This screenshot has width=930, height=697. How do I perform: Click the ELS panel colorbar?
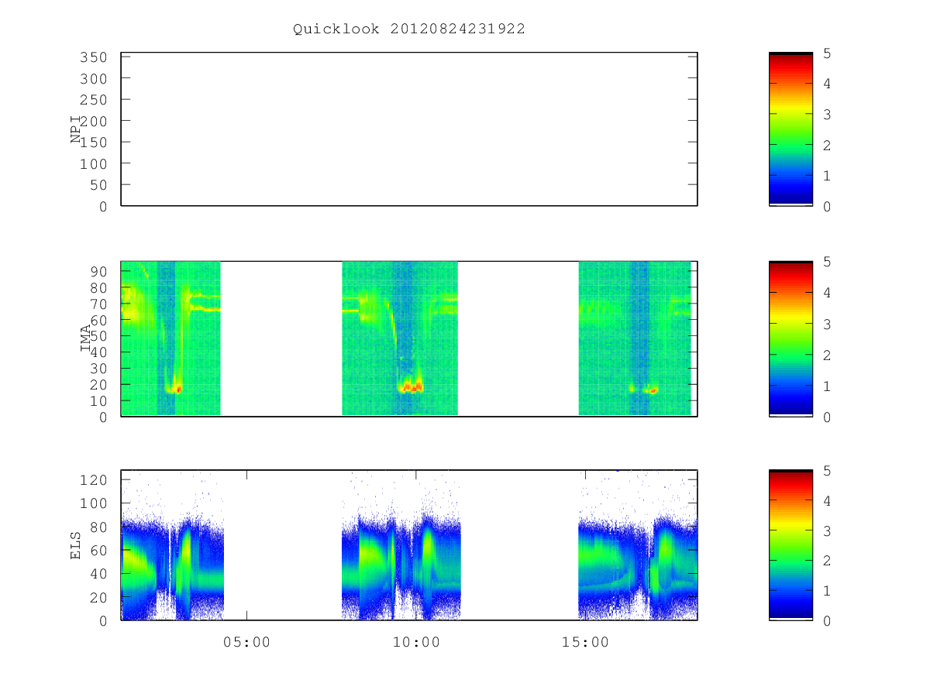tap(790, 545)
